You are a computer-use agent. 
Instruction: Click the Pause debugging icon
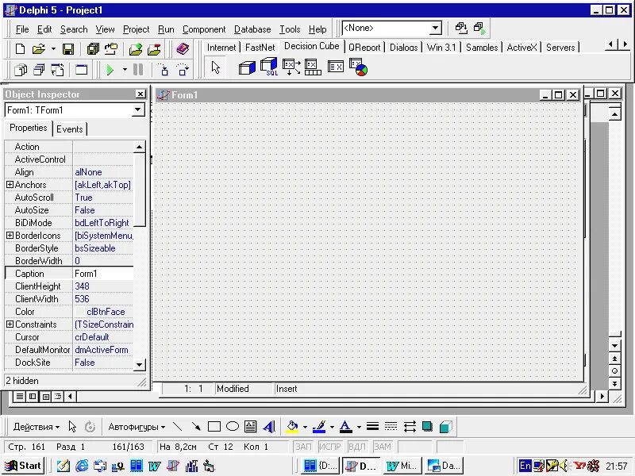[x=138, y=70]
